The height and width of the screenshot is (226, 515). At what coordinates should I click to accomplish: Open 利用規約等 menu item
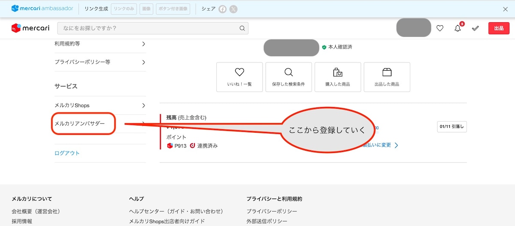pos(100,44)
